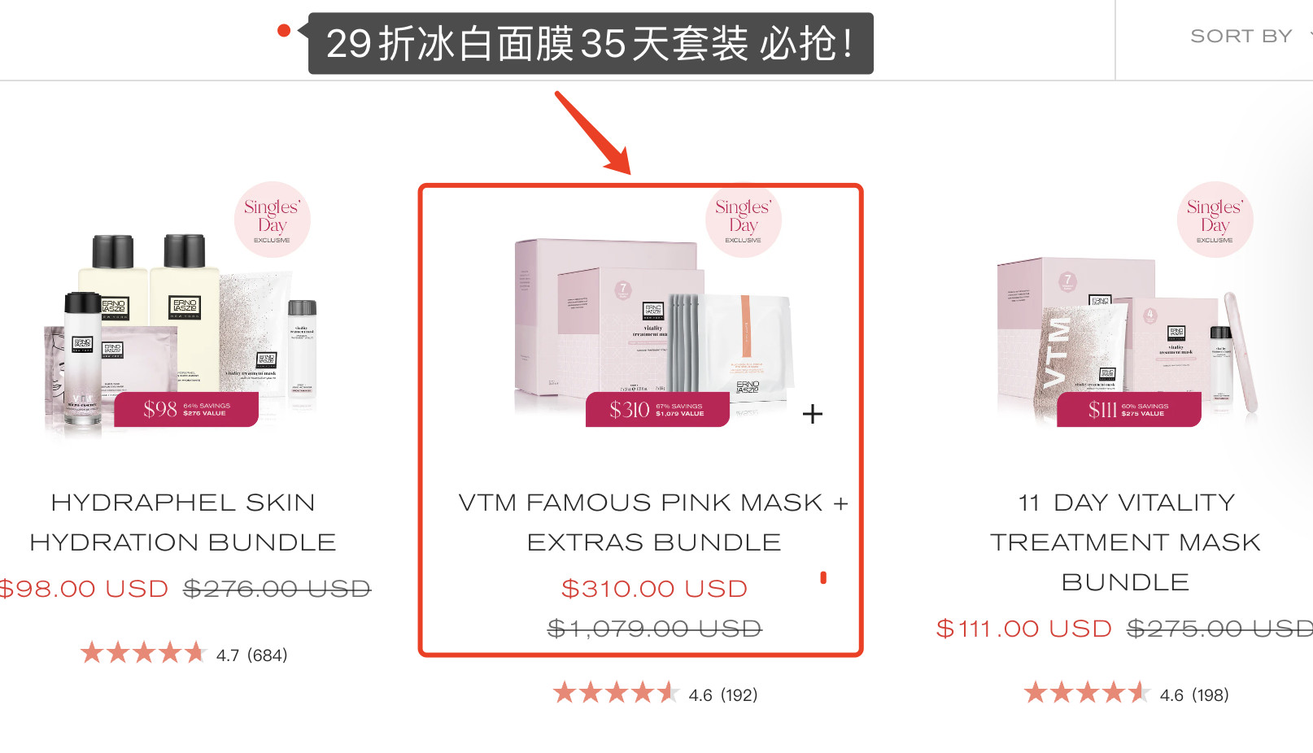The image size is (1313, 753).
Task: Click the 4.6 star rating with 192 reviews
Action: tap(656, 694)
